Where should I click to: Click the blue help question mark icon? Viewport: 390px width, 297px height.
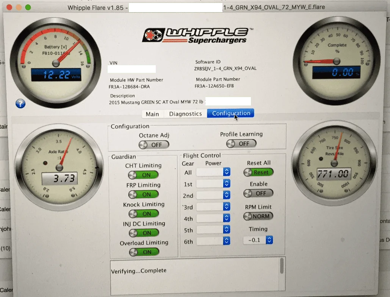click(20, 103)
